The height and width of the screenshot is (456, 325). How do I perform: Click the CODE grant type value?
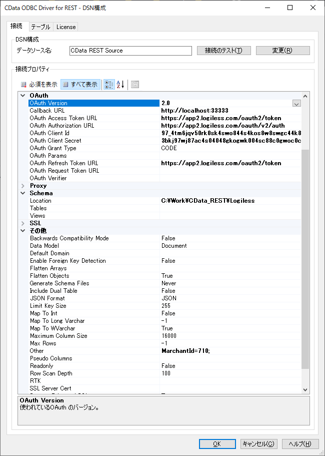169,148
